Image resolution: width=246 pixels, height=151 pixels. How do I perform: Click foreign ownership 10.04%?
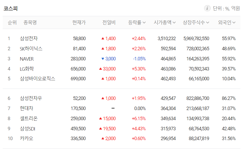point(229,79)
